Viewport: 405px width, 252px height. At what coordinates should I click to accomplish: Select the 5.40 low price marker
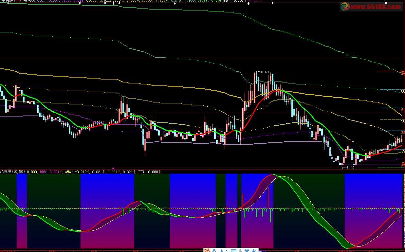[x=350, y=168]
